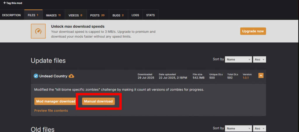View the Bugs tab

[x=118, y=15]
